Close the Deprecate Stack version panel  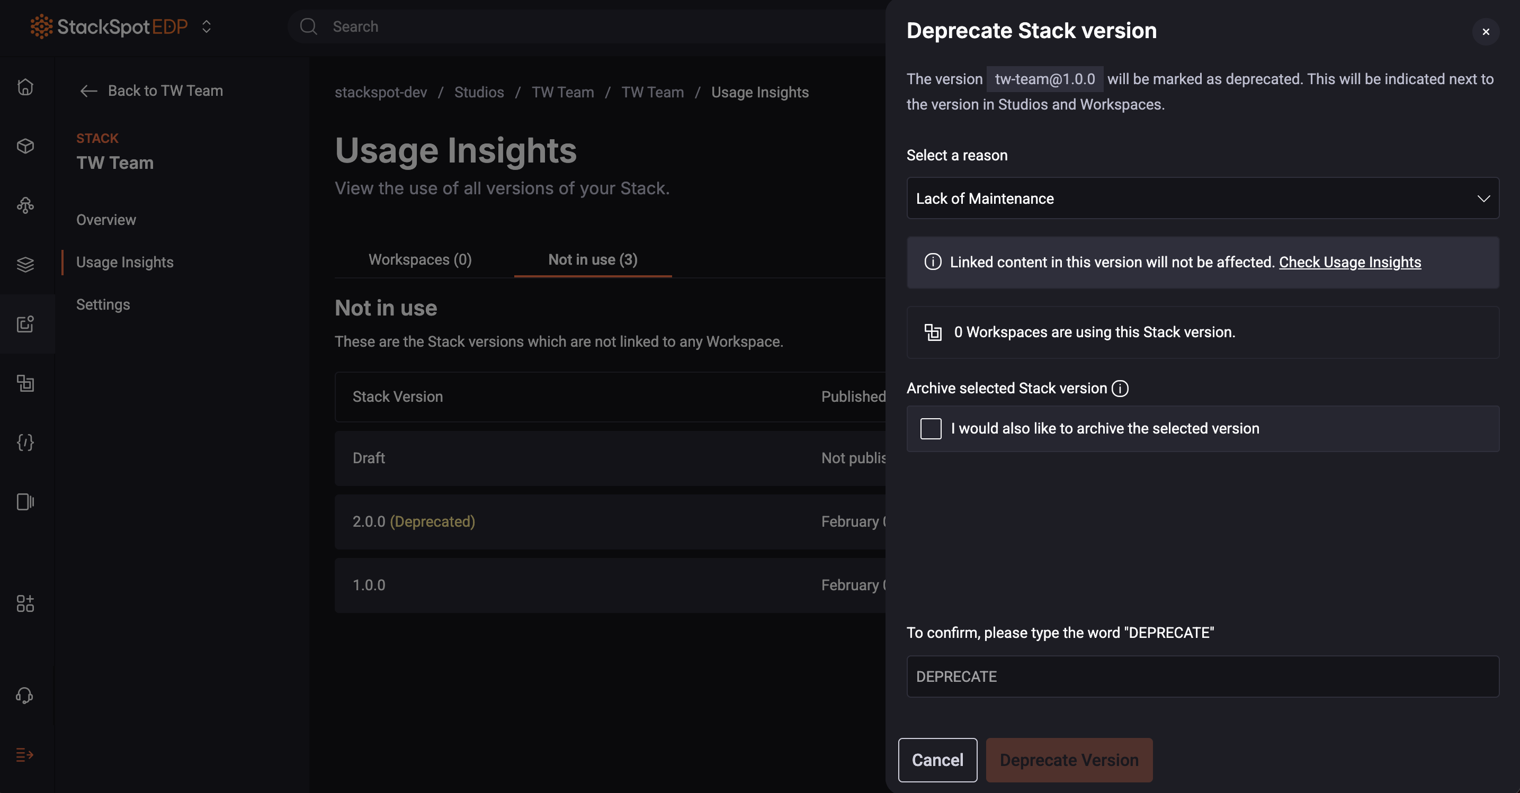coord(1485,32)
